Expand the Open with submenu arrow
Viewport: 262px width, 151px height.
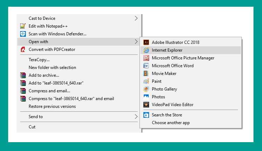click(x=136, y=41)
